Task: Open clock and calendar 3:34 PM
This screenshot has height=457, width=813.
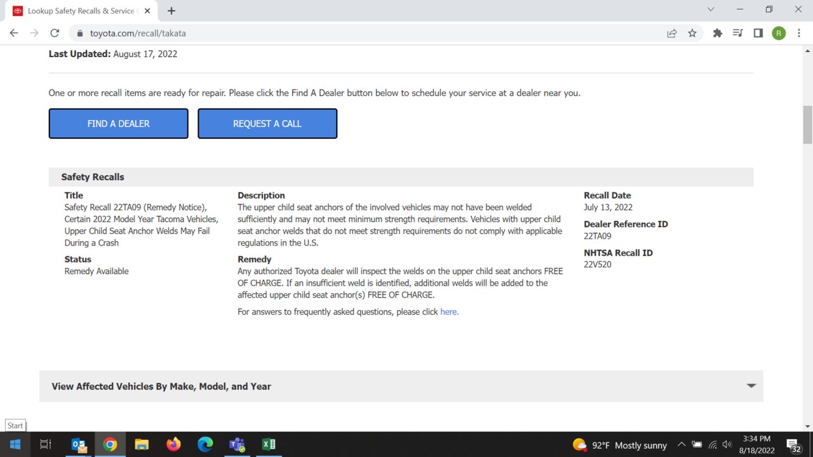Action: [x=756, y=444]
